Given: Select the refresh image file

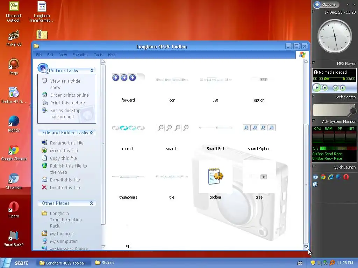Looking at the screenshot, I should [x=128, y=128].
